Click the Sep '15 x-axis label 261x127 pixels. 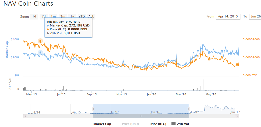92,95
